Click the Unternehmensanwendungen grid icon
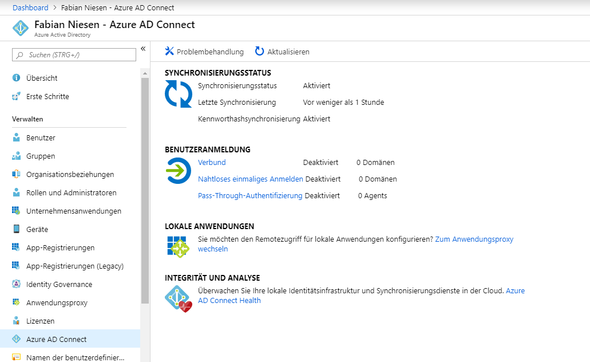 [x=16, y=211]
